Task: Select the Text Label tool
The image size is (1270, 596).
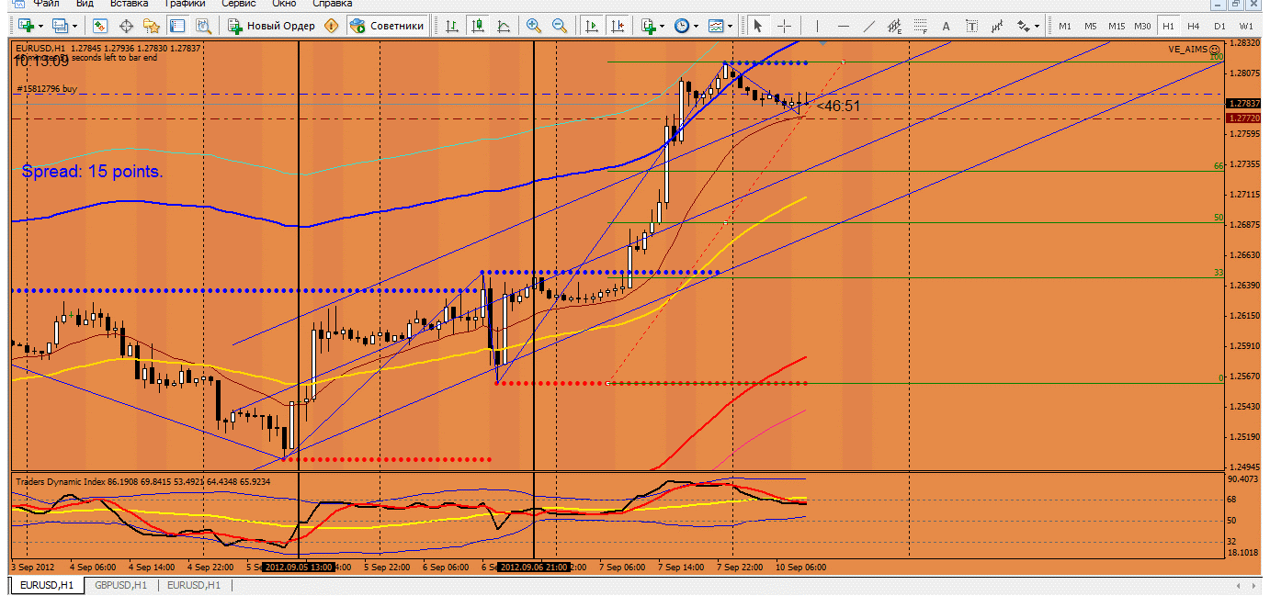Action: (972, 26)
